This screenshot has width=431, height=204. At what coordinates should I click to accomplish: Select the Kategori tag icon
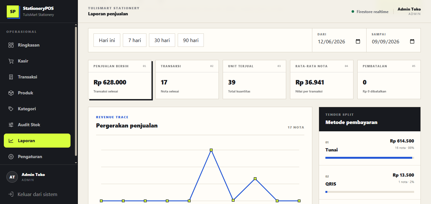coord(11,109)
